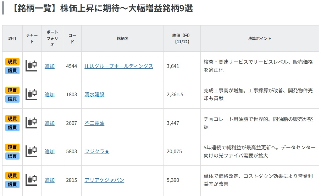Click 現買 button in code 4544 row
This screenshot has width=321, height=196.
pyautogui.click(x=12, y=62)
